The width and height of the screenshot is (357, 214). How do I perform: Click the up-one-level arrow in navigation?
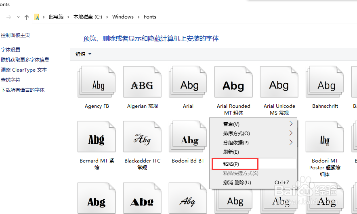coord(27,17)
